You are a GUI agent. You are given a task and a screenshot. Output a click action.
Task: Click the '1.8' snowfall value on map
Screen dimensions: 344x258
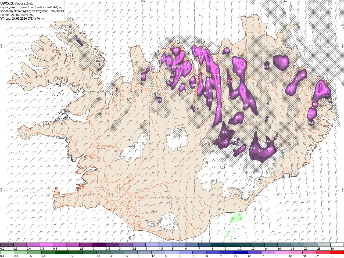[x=208, y=55]
